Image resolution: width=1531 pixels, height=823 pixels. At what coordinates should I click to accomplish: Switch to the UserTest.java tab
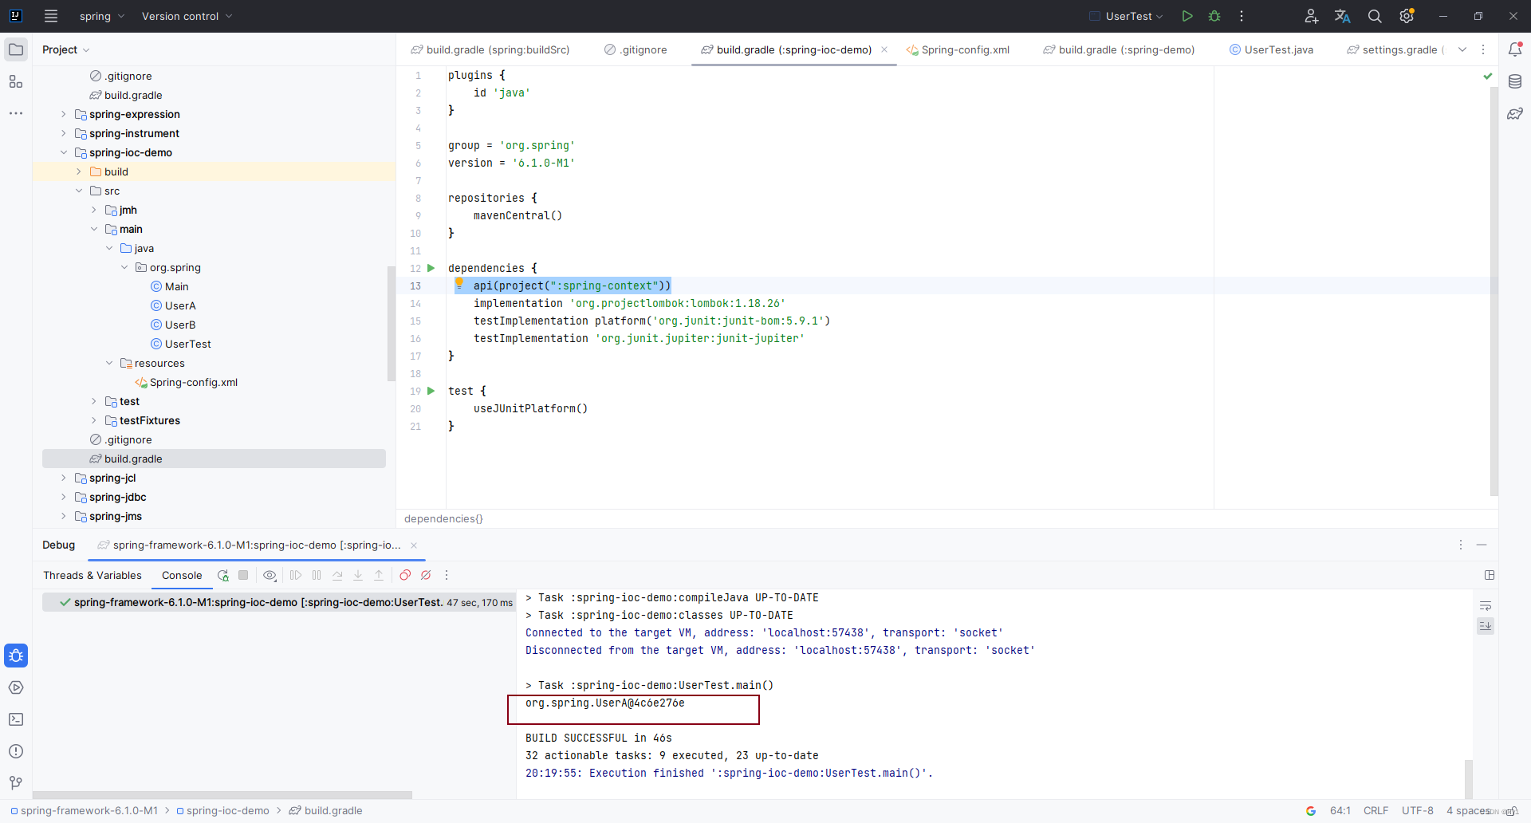point(1271,49)
